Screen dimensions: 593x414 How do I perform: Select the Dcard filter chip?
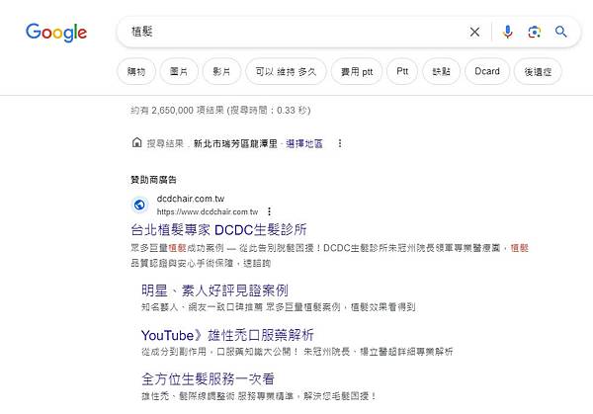[x=487, y=71]
